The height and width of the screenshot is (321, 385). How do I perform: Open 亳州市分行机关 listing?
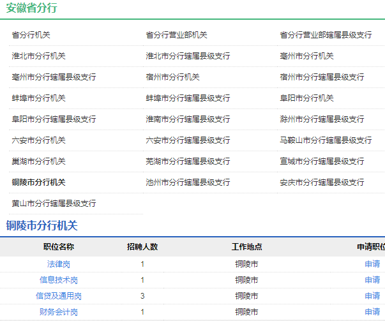pos(306,56)
